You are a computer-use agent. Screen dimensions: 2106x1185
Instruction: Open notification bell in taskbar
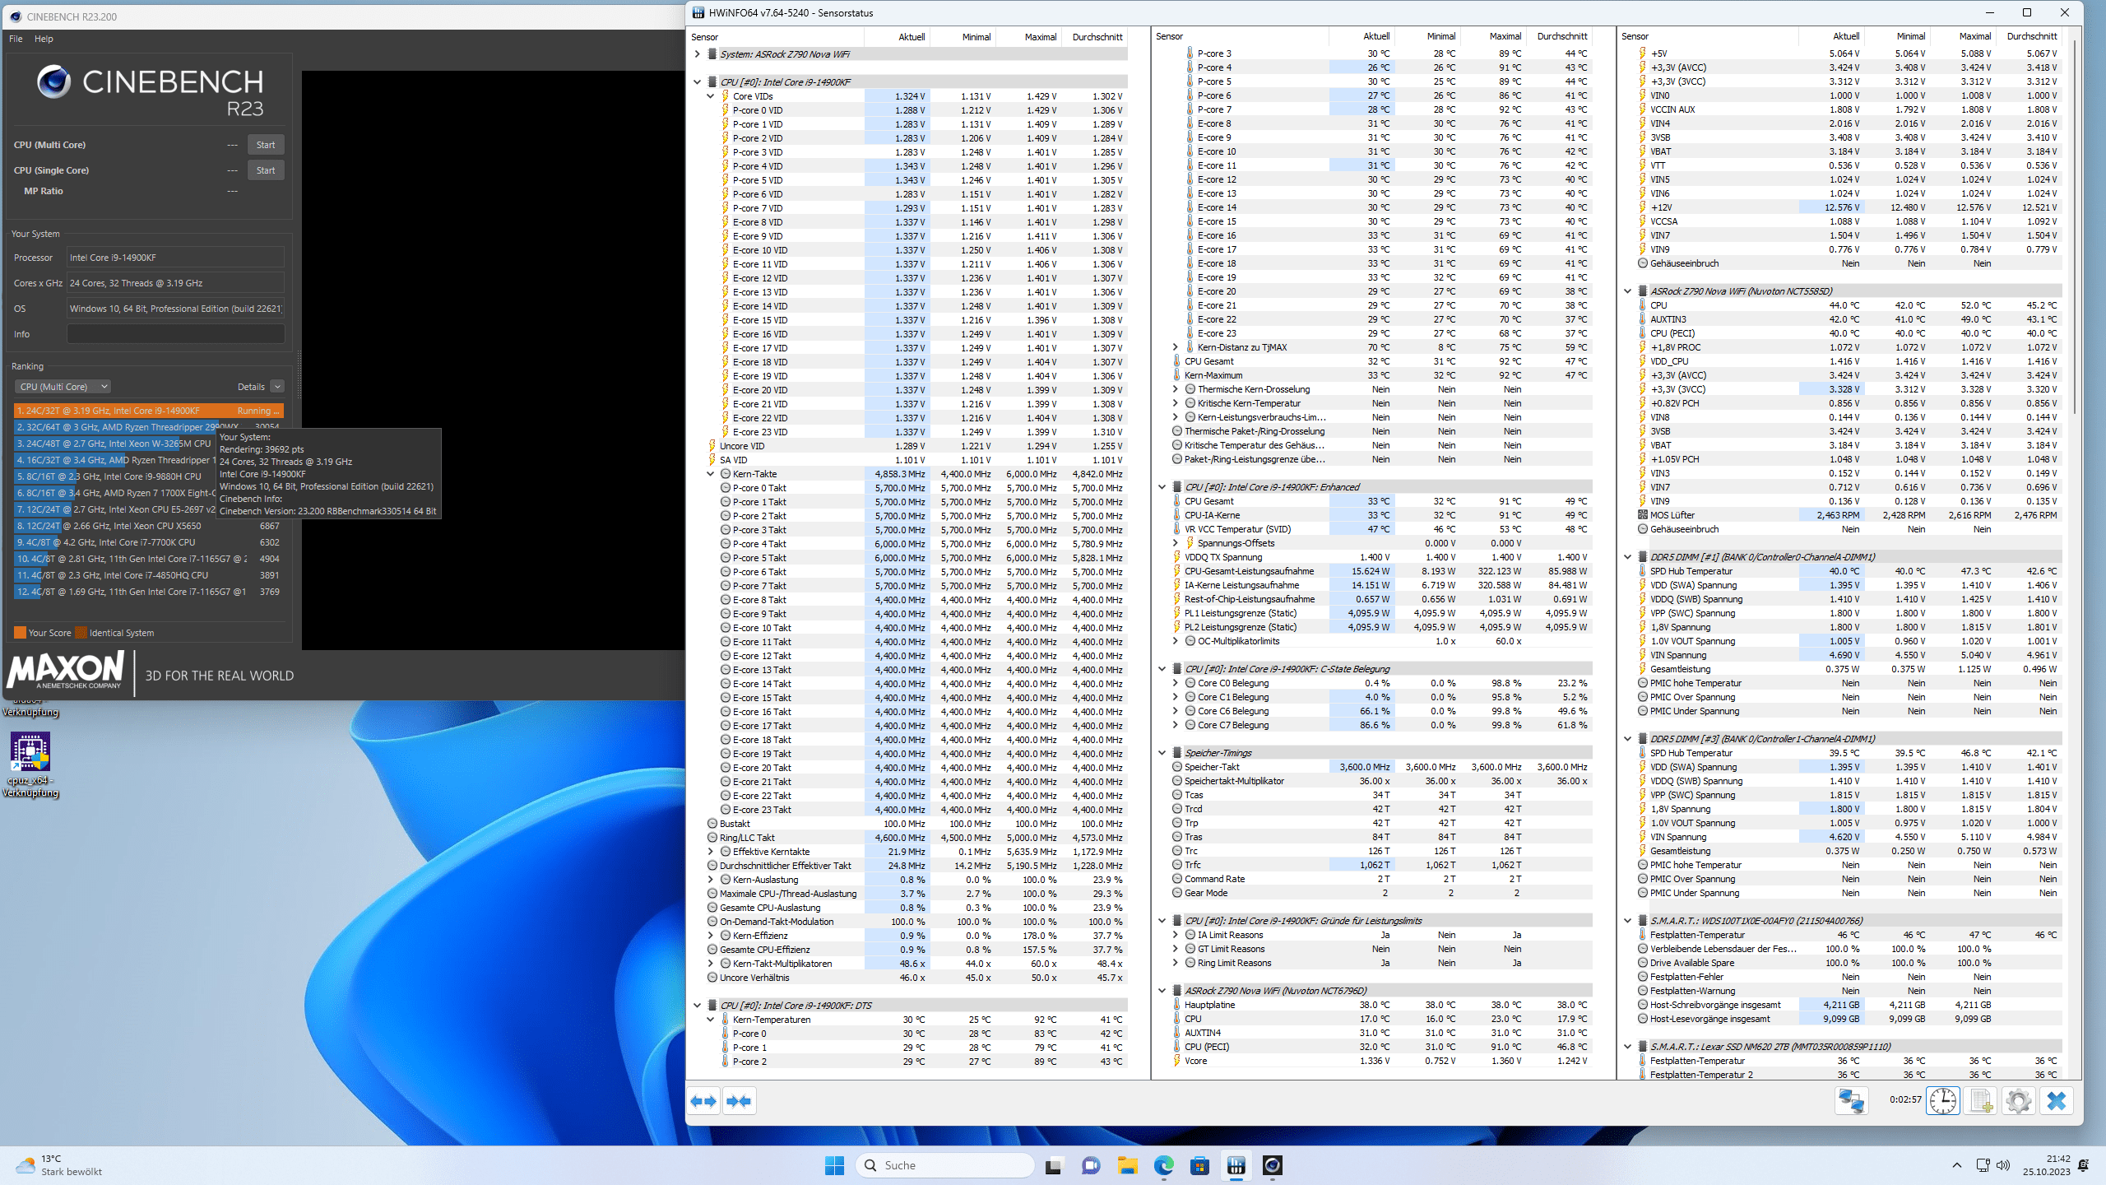coord(2084,1165)
